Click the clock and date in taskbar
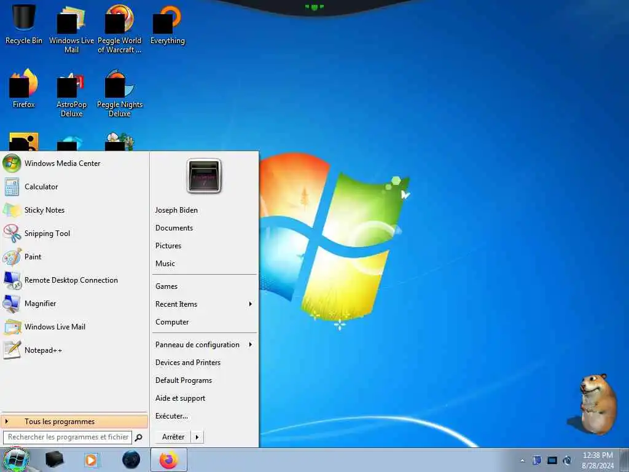 click(598, 460)
